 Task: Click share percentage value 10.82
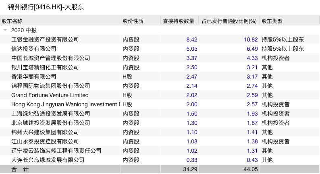[x=251, y=39]
